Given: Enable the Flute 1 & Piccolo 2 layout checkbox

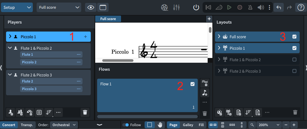Looking at the screenshot, I should click(x=294, y=60).
